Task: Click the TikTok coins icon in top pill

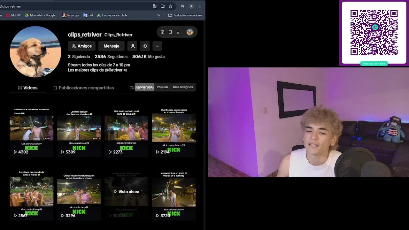Action: [162, 32]
